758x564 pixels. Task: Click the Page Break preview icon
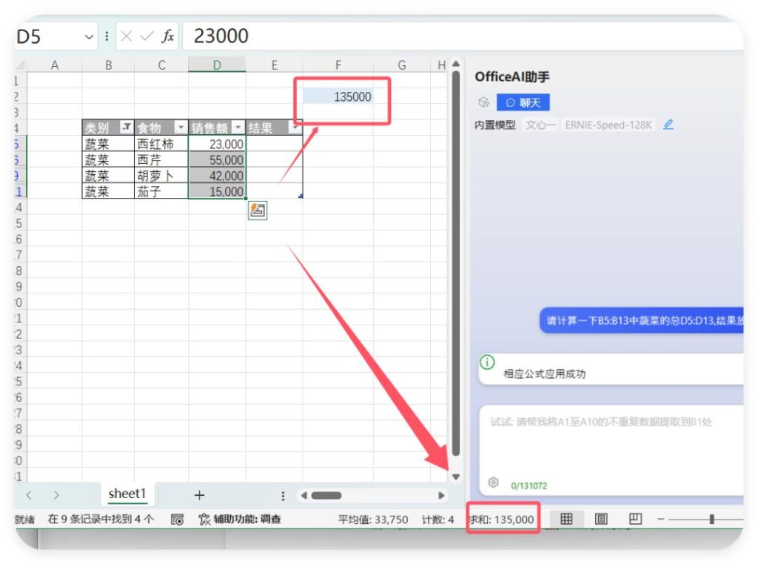[x=635, y=520]
